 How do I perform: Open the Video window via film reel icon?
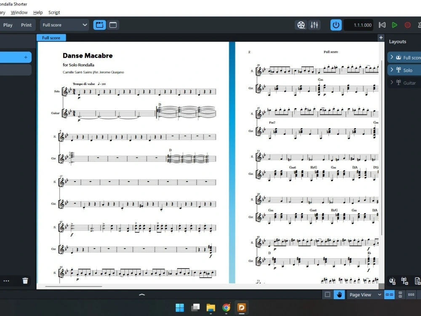pos(301,25)
